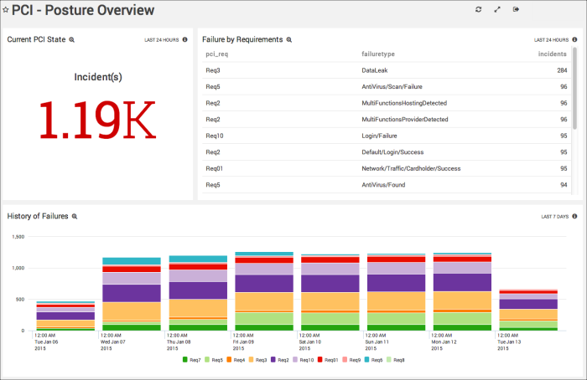587x380 pixels.
Task: Sort table by incidents column
Action: [552, 54]
